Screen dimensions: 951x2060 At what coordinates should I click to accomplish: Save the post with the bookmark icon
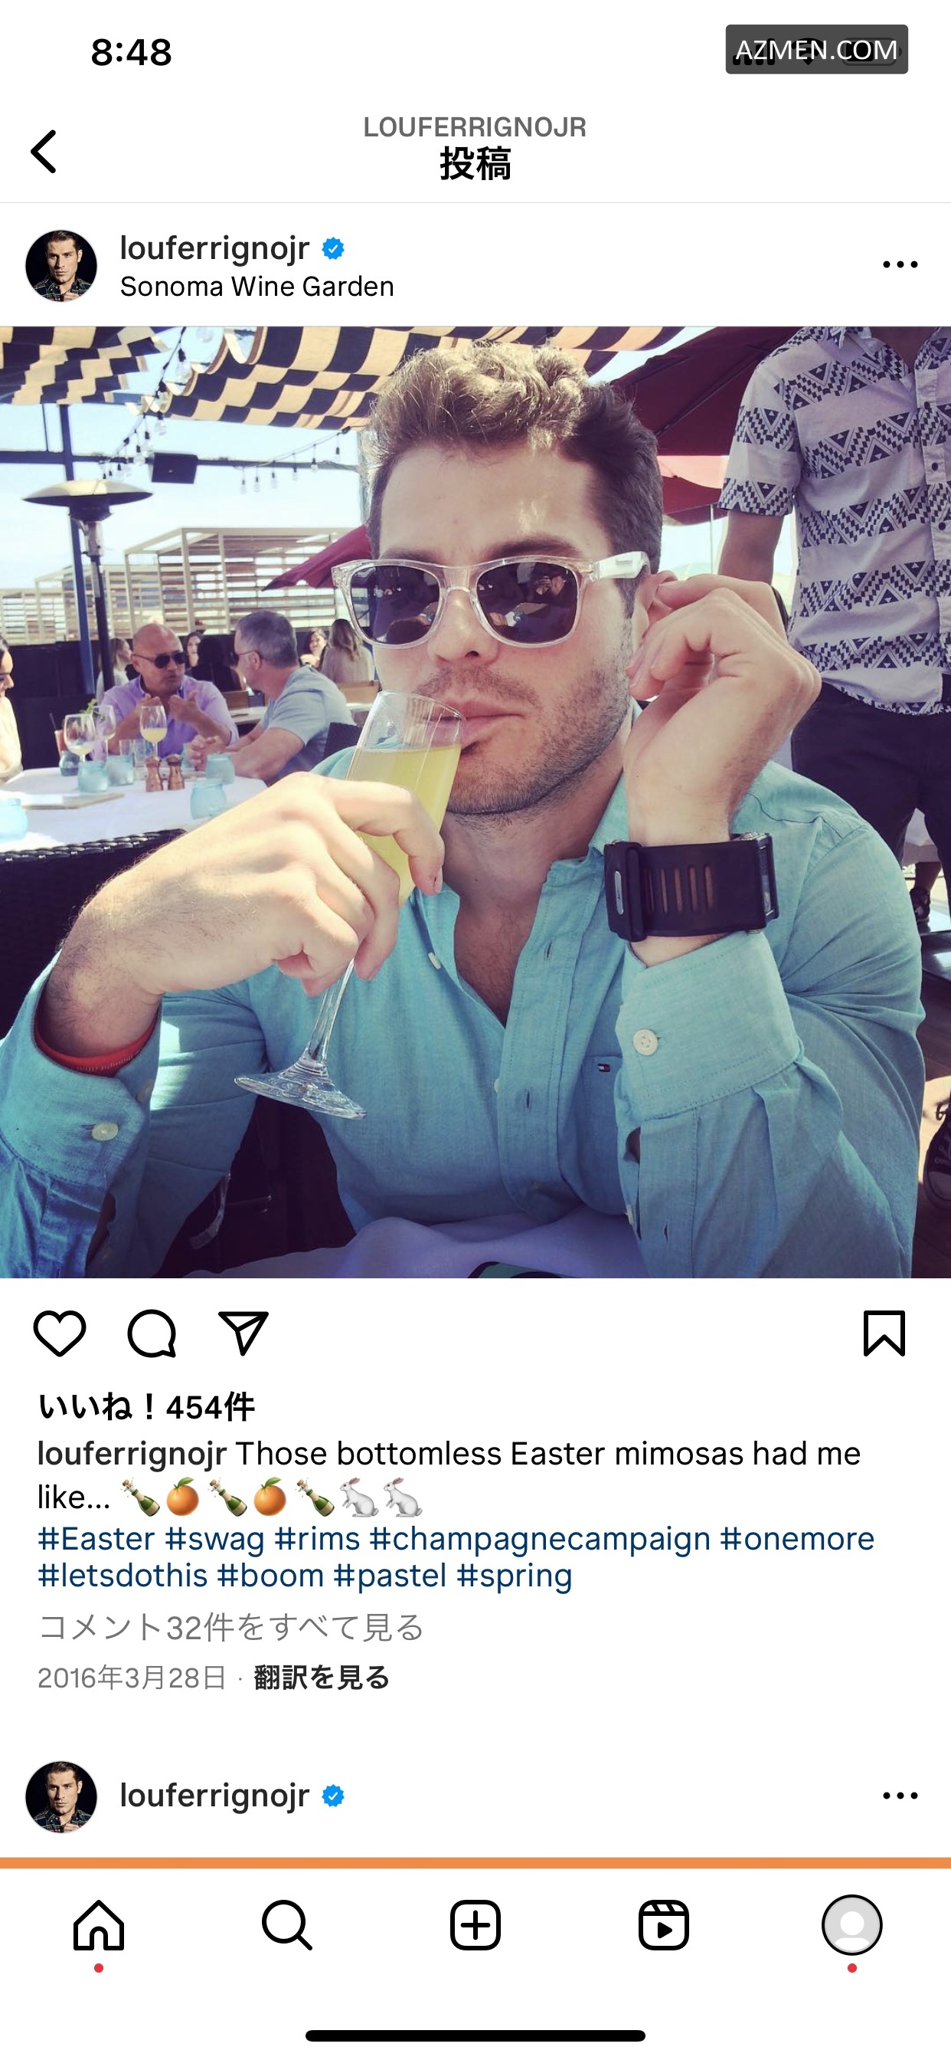point(884,1333)
